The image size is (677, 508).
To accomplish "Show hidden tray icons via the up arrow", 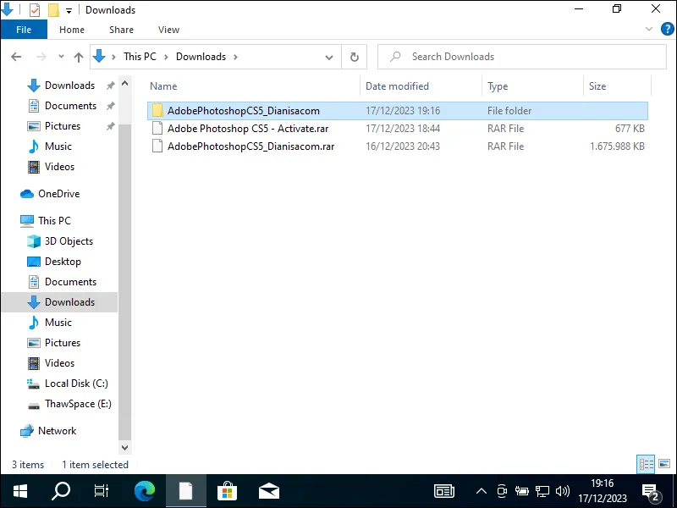I will point(481,491).
